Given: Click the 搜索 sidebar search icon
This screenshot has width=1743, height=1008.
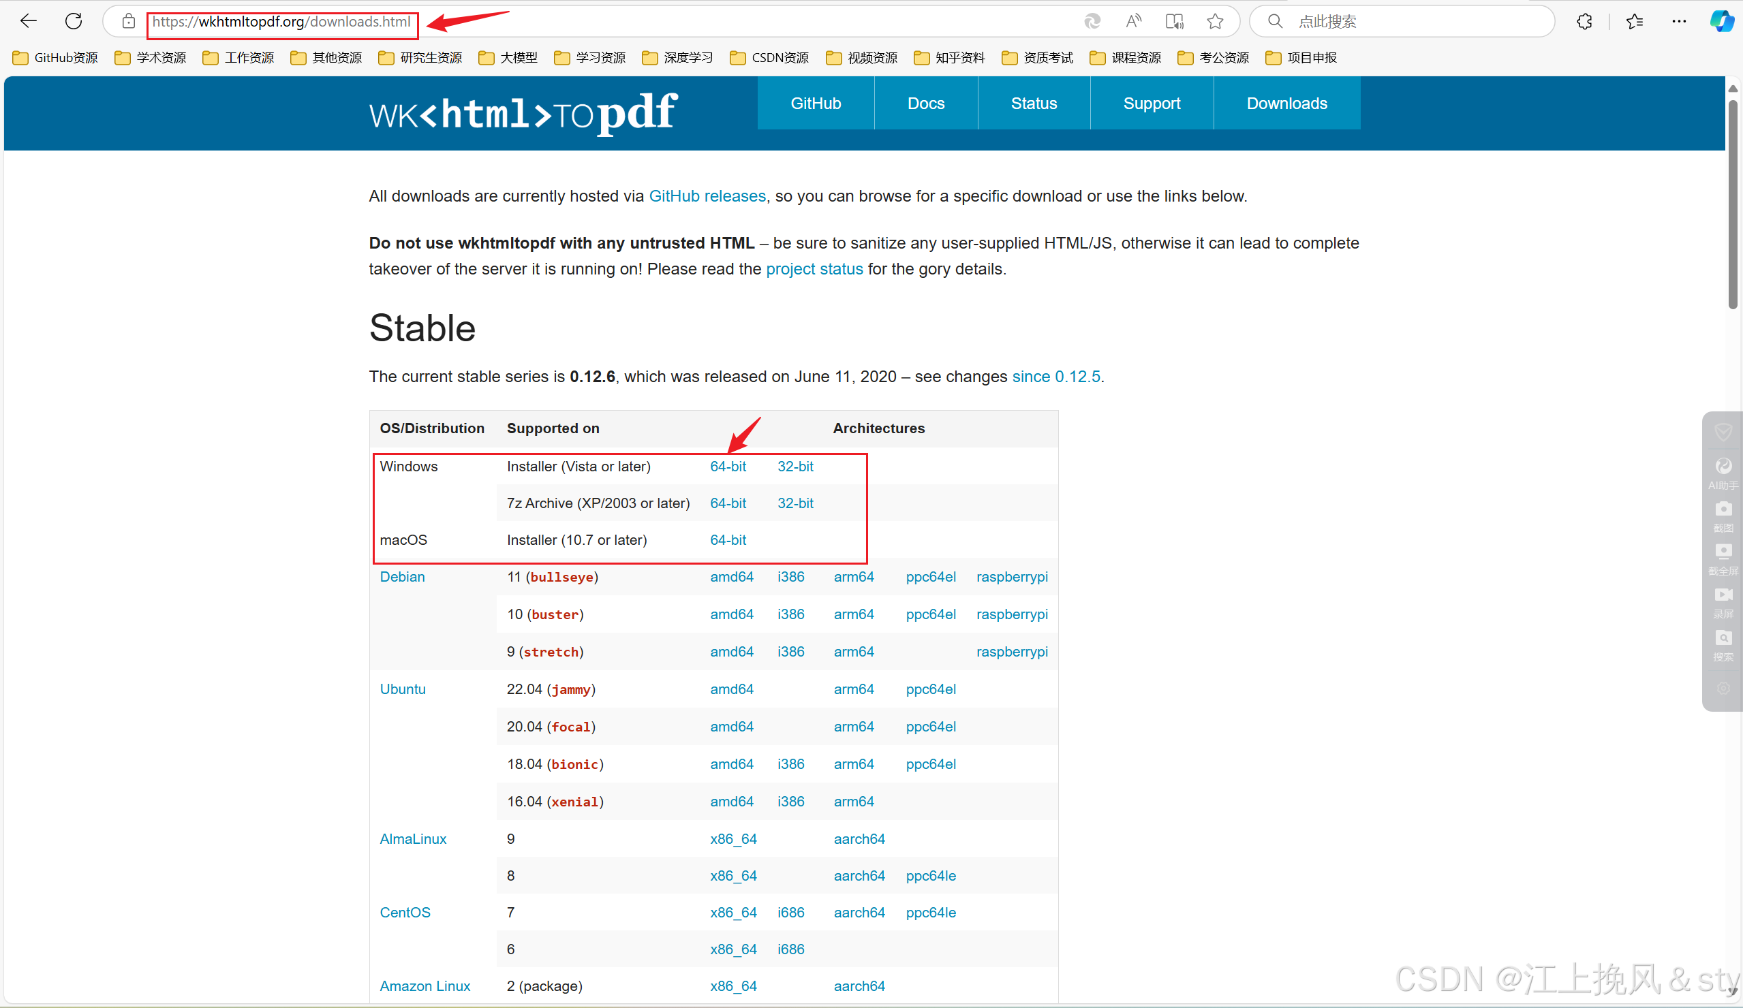Looking at the screenshot, I should [x=1723, y=645].
